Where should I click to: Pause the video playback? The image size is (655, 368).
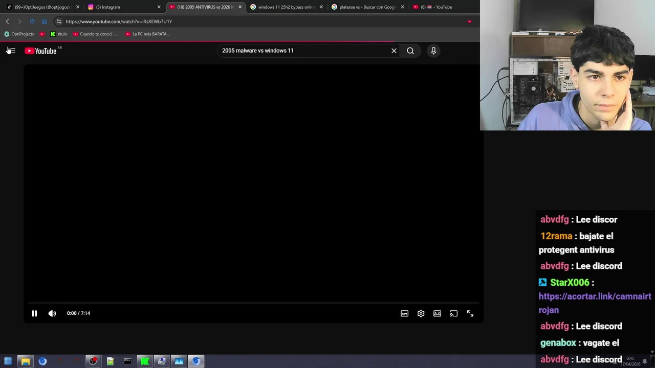click(34, 313)
